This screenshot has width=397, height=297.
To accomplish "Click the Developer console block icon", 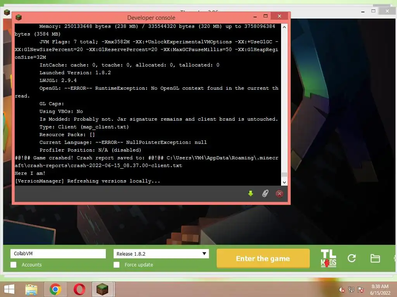I will pyautogui.click(x=19, y=17).
